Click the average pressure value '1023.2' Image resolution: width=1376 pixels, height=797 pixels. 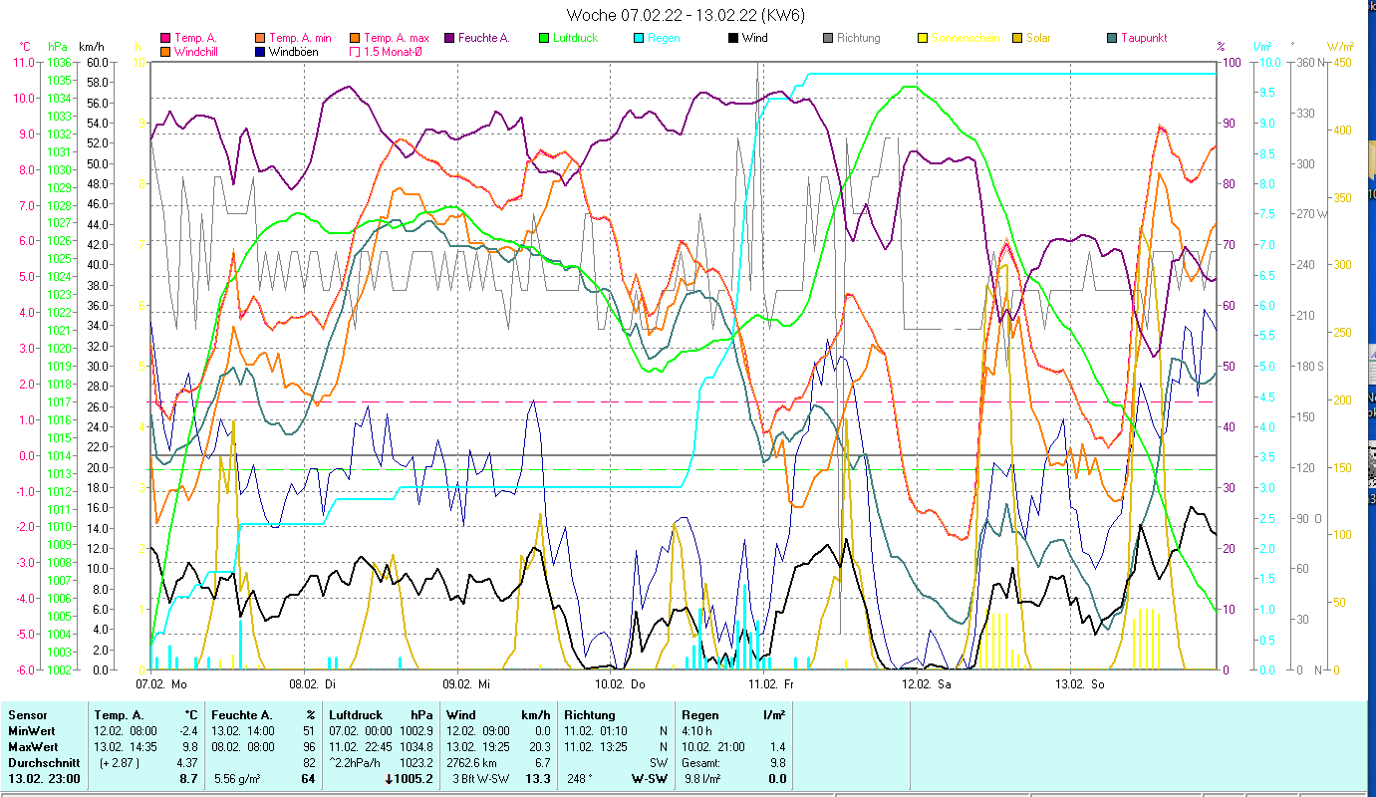(x=416, y=763)
